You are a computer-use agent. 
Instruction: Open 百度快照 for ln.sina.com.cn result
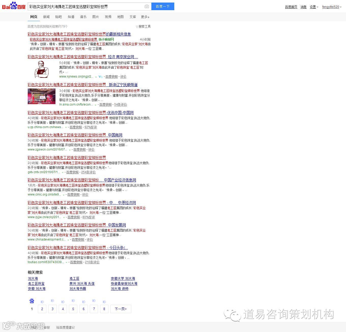pyautogui.click(x=106, y=104)
